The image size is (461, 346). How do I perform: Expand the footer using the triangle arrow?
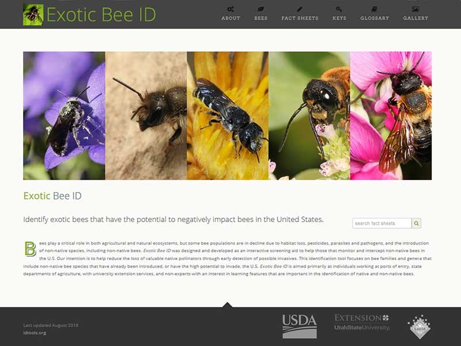tap(227, 304)
